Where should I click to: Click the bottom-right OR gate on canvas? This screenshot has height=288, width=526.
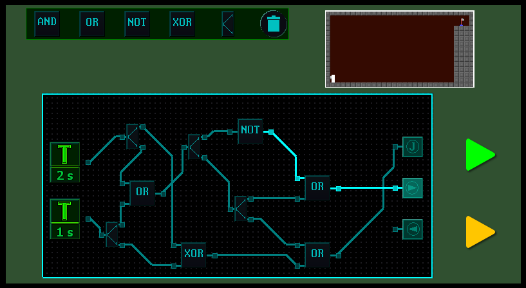tap(317, 254)
